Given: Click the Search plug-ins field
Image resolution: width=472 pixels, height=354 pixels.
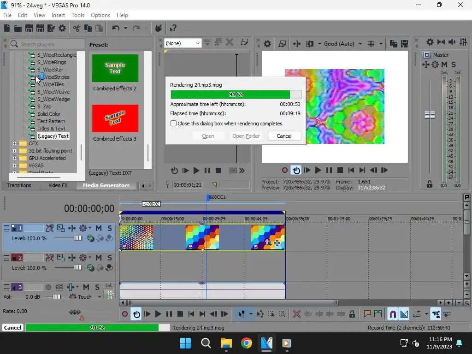Looking at the screenshot, I should (47, 44).
